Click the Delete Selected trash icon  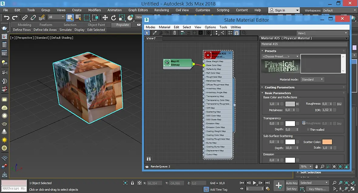[x=175, y=33]
